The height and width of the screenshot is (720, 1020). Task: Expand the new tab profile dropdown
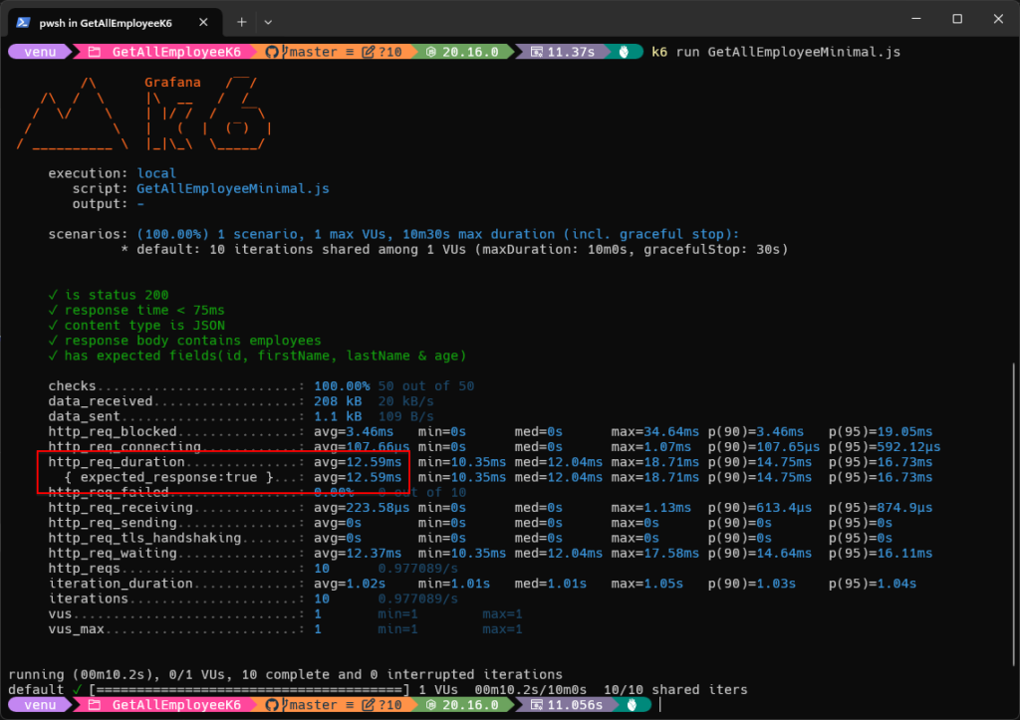pos(268,22)
